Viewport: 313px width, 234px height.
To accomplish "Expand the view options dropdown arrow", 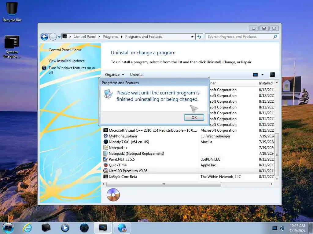I will click(x=262, y=75).
